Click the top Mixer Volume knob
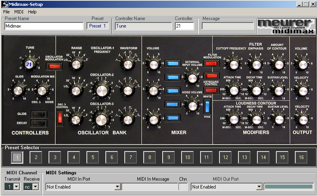317x196 pixels. pos(154,65)
